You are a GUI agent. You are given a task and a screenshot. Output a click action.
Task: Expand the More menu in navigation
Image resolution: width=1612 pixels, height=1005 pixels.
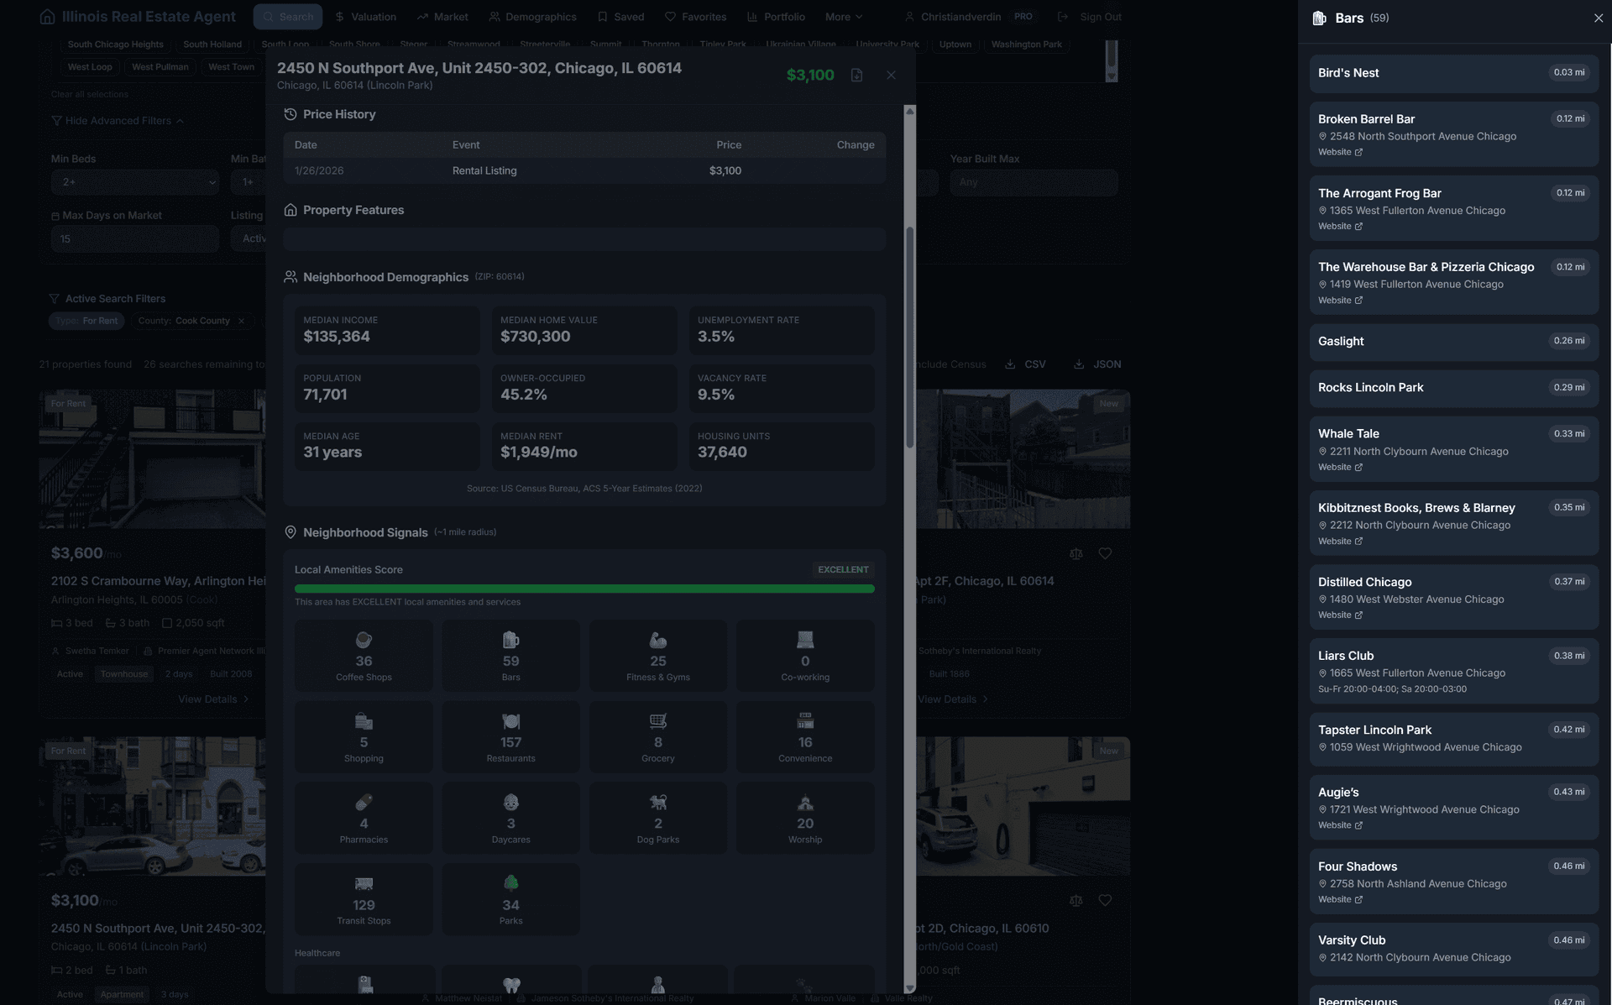843,17
